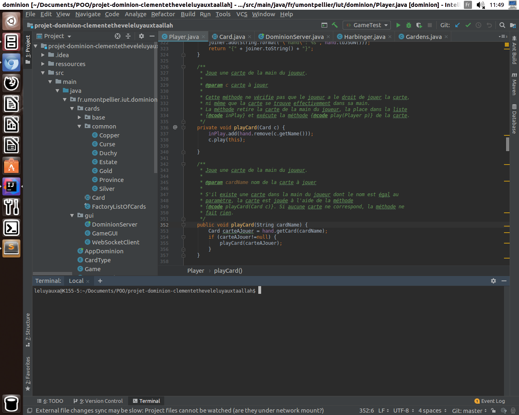Image resolution: width=519 pixels, height=415 pixels.
Task: Commit changes with the Git checkmark
Action: (x=468, y=25)
